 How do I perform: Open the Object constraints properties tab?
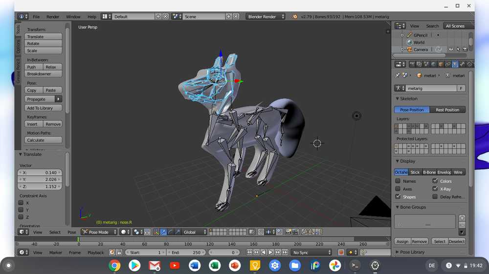point(447,64)
